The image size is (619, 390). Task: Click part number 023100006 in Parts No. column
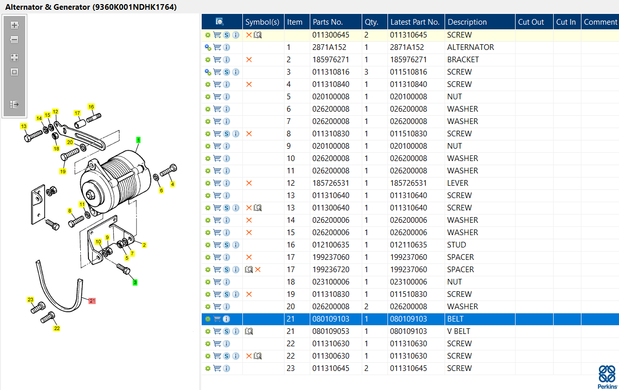pos(330,282)
